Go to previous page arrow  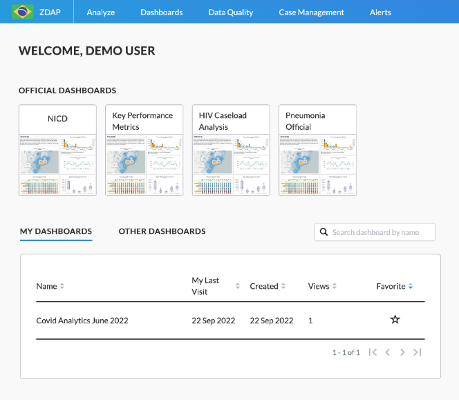pos(388,352)
